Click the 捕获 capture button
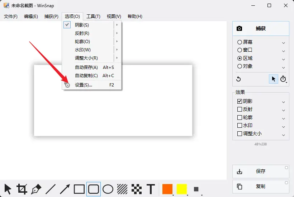 [x=261, y=28]
